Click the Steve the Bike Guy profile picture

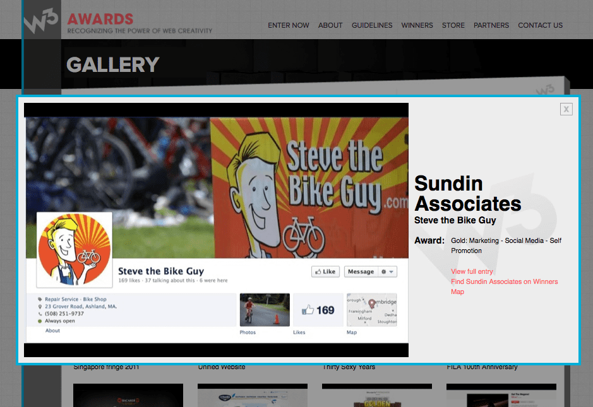tap(75, 249)
